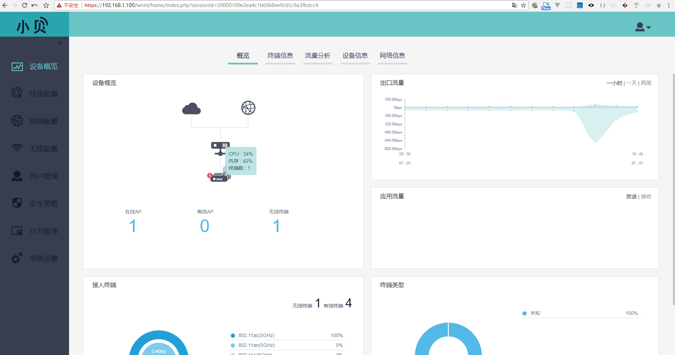Click the 离线AP count value 0

point(205,226)
